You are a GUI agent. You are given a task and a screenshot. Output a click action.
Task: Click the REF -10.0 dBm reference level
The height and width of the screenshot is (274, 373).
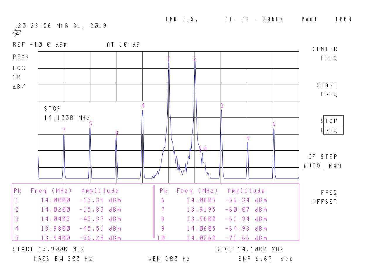pos(40,45)
